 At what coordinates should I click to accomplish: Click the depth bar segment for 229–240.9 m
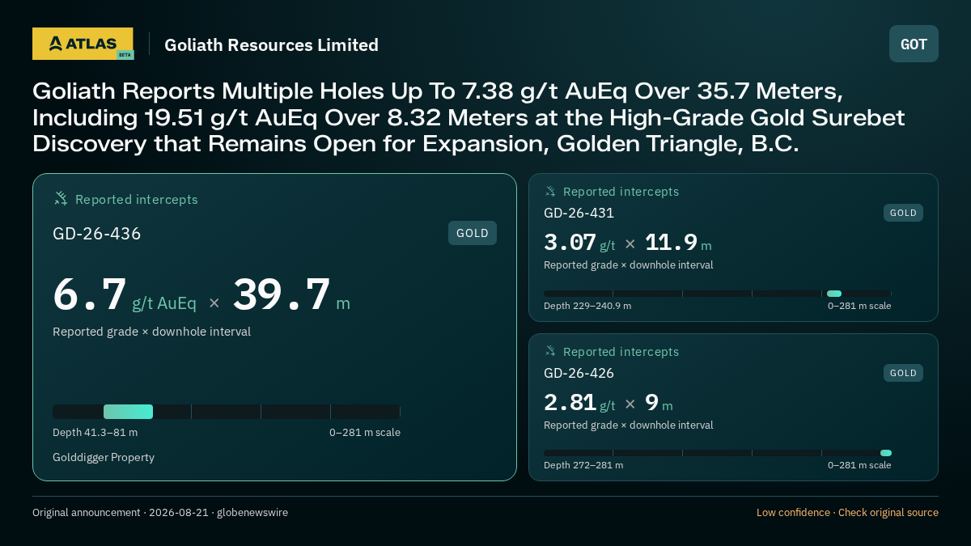pyautogui.click(x=834, y=294)
